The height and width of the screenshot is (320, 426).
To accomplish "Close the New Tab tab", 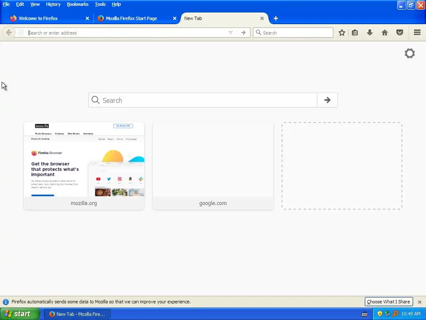I will (262, 18).
